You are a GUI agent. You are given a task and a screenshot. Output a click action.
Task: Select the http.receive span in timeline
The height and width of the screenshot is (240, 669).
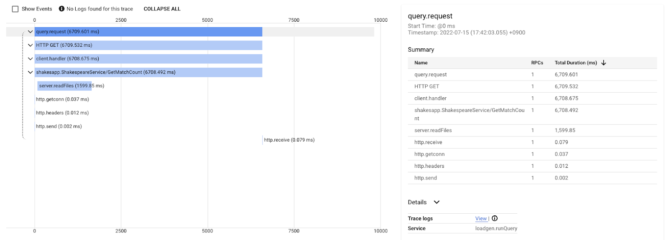pyautogui.click(x=289, y=140)
